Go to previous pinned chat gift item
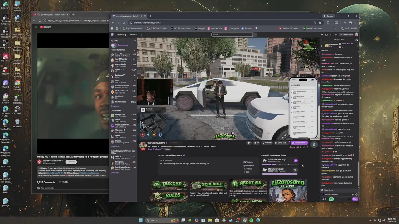The height and width of the screenshot is (224, 399). (x=322, y=46)
